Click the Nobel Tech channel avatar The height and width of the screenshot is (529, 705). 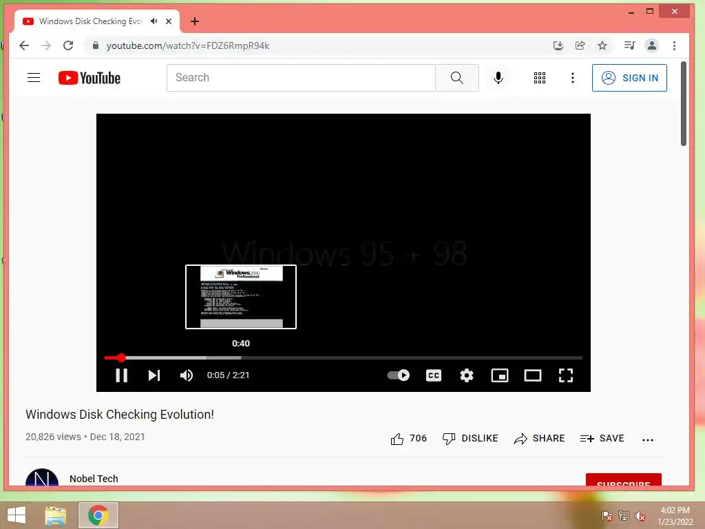coord(42,478)
